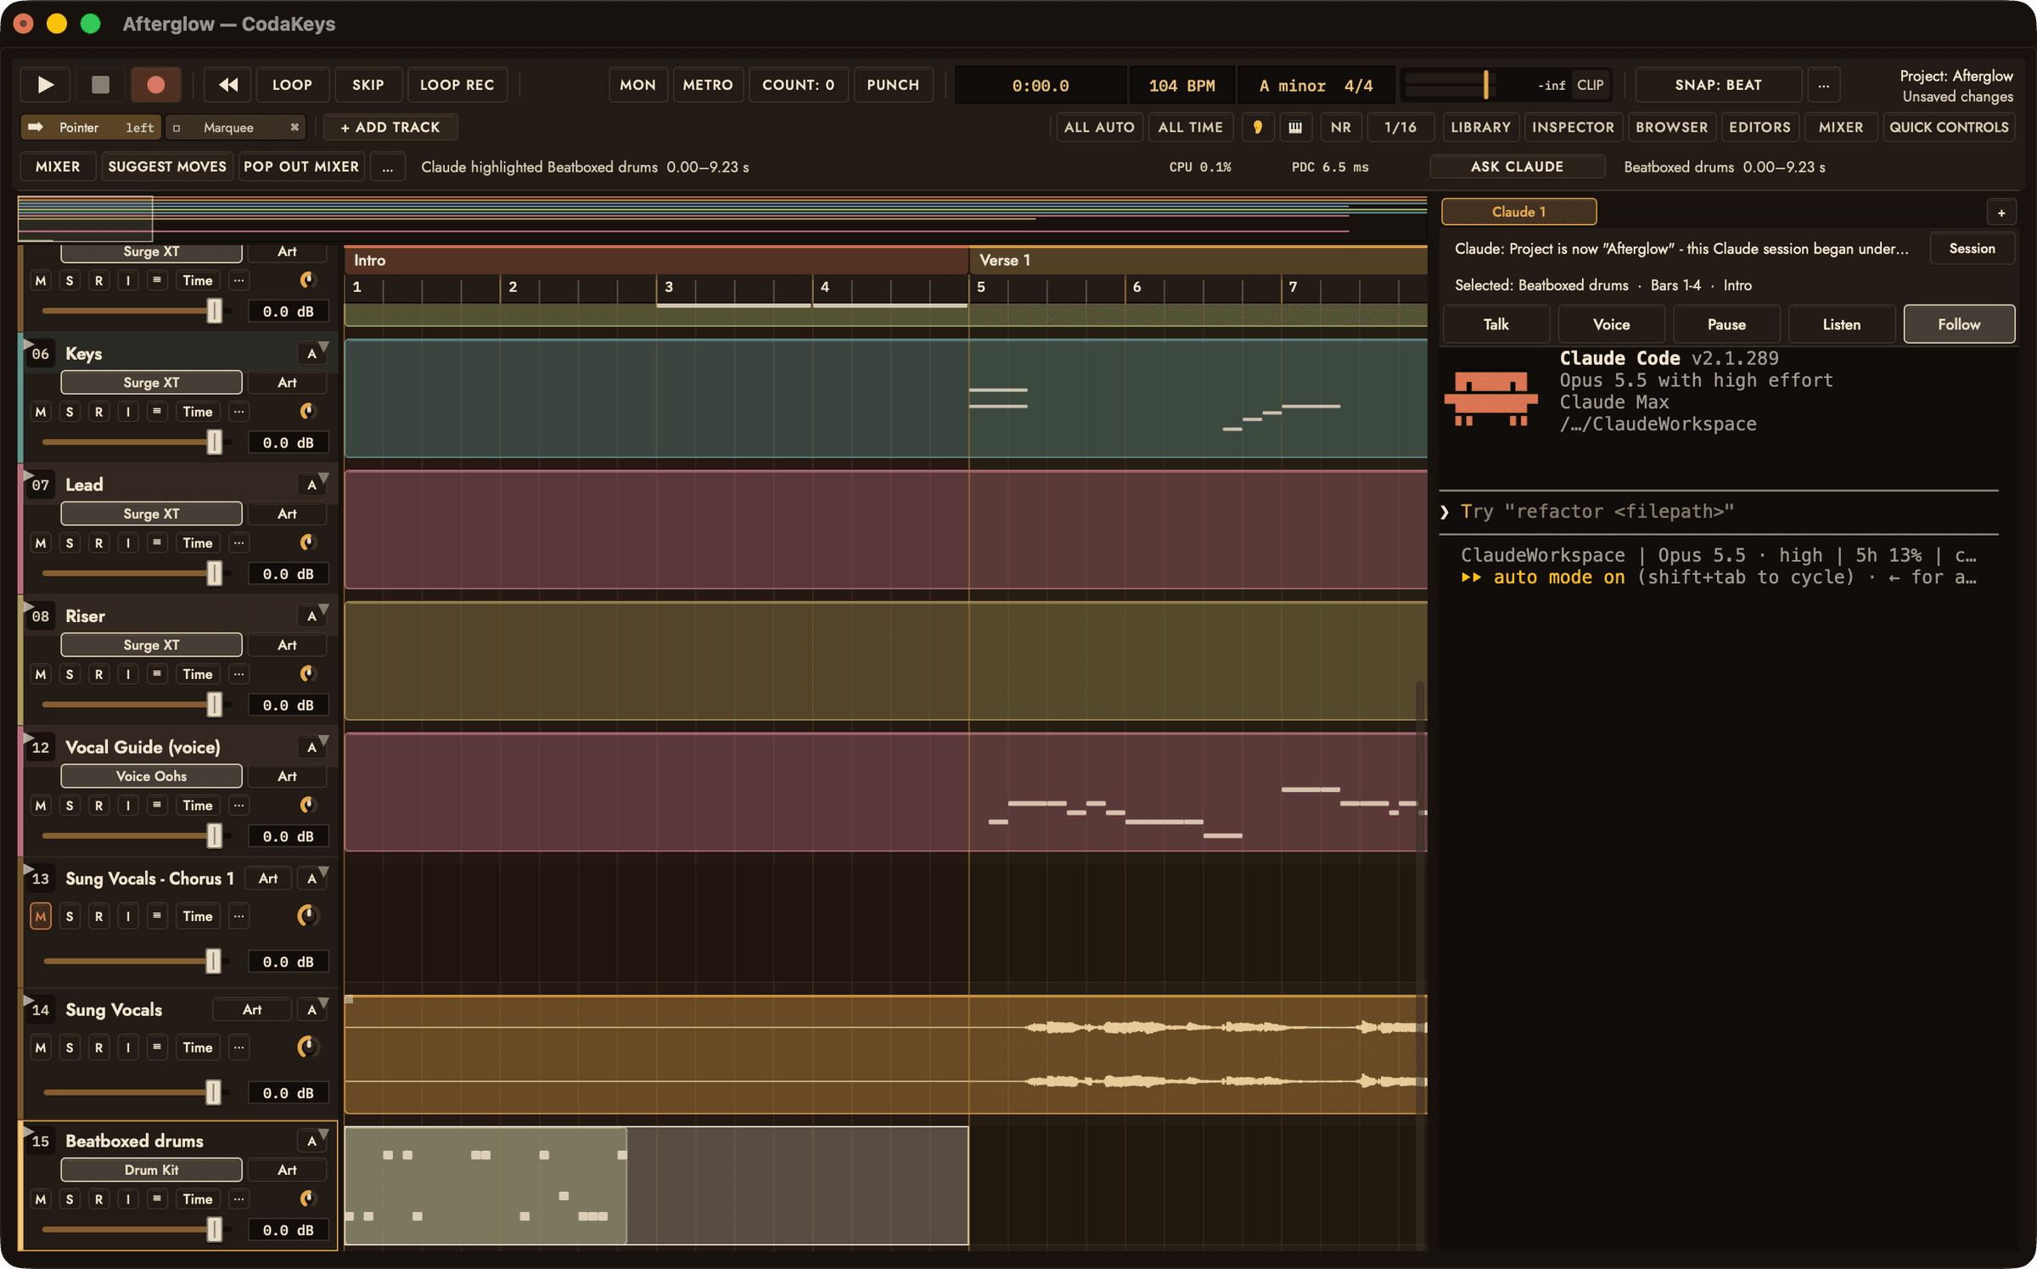Click the ASK CLAUDE button
2037x1269 pixels.
1517,166
